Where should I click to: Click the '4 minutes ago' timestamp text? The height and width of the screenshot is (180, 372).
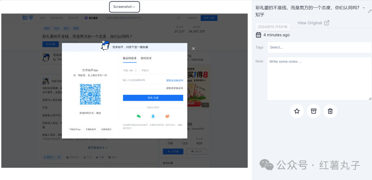point(276,35)
